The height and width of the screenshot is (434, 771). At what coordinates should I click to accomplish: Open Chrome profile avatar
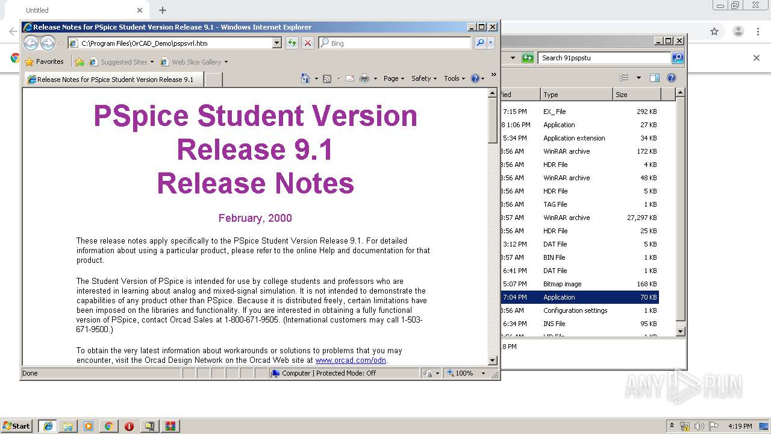coord(738,31)
